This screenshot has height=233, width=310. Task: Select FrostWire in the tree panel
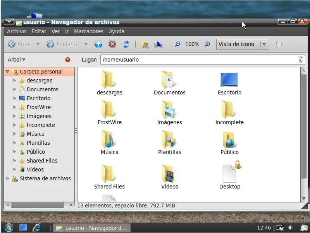[39, 107]
